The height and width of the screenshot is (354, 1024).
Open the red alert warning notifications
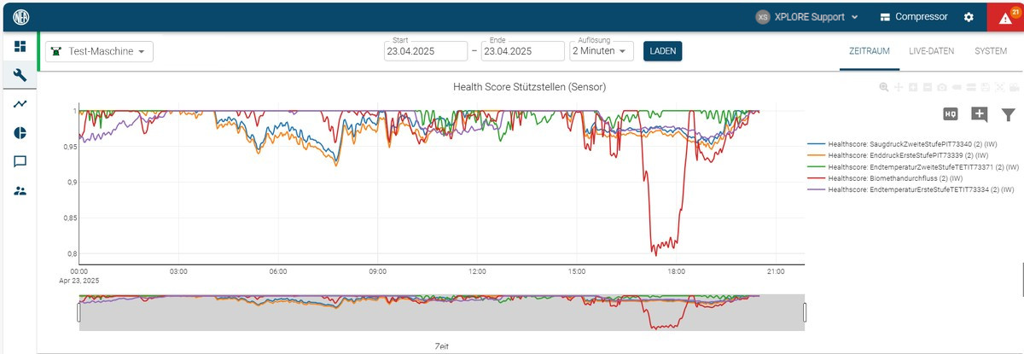[1005, 17]
